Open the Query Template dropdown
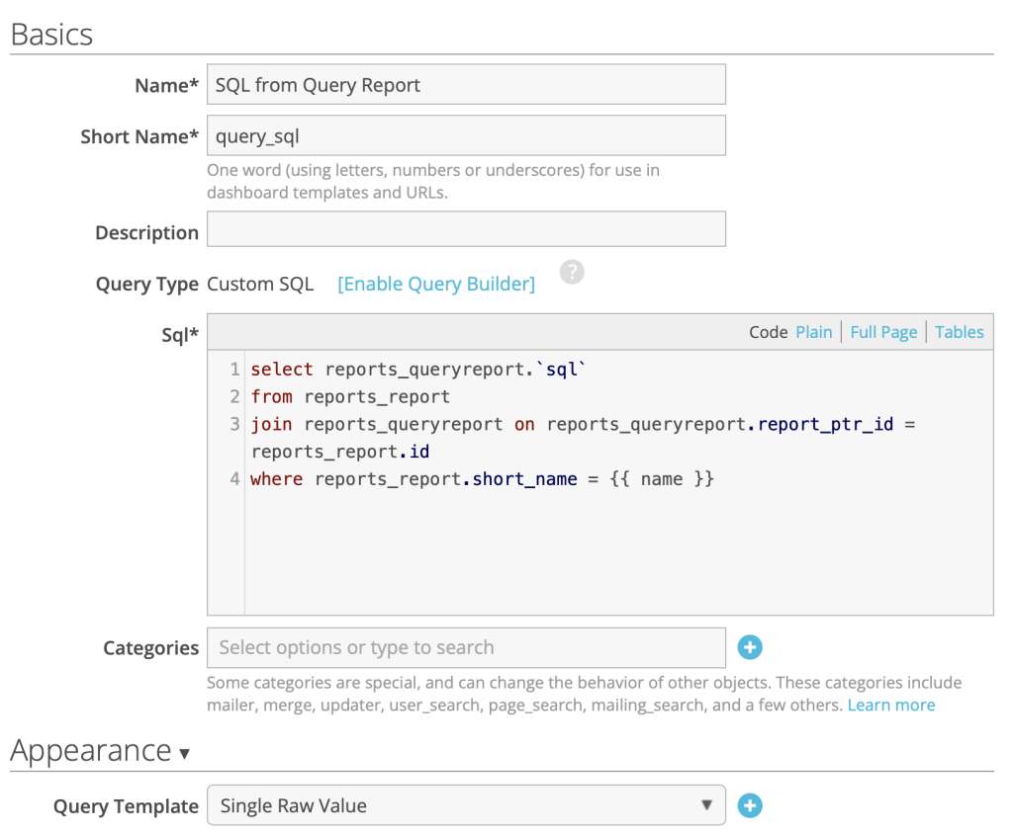This screenshot has width=1013, height=833. (466, 805)
